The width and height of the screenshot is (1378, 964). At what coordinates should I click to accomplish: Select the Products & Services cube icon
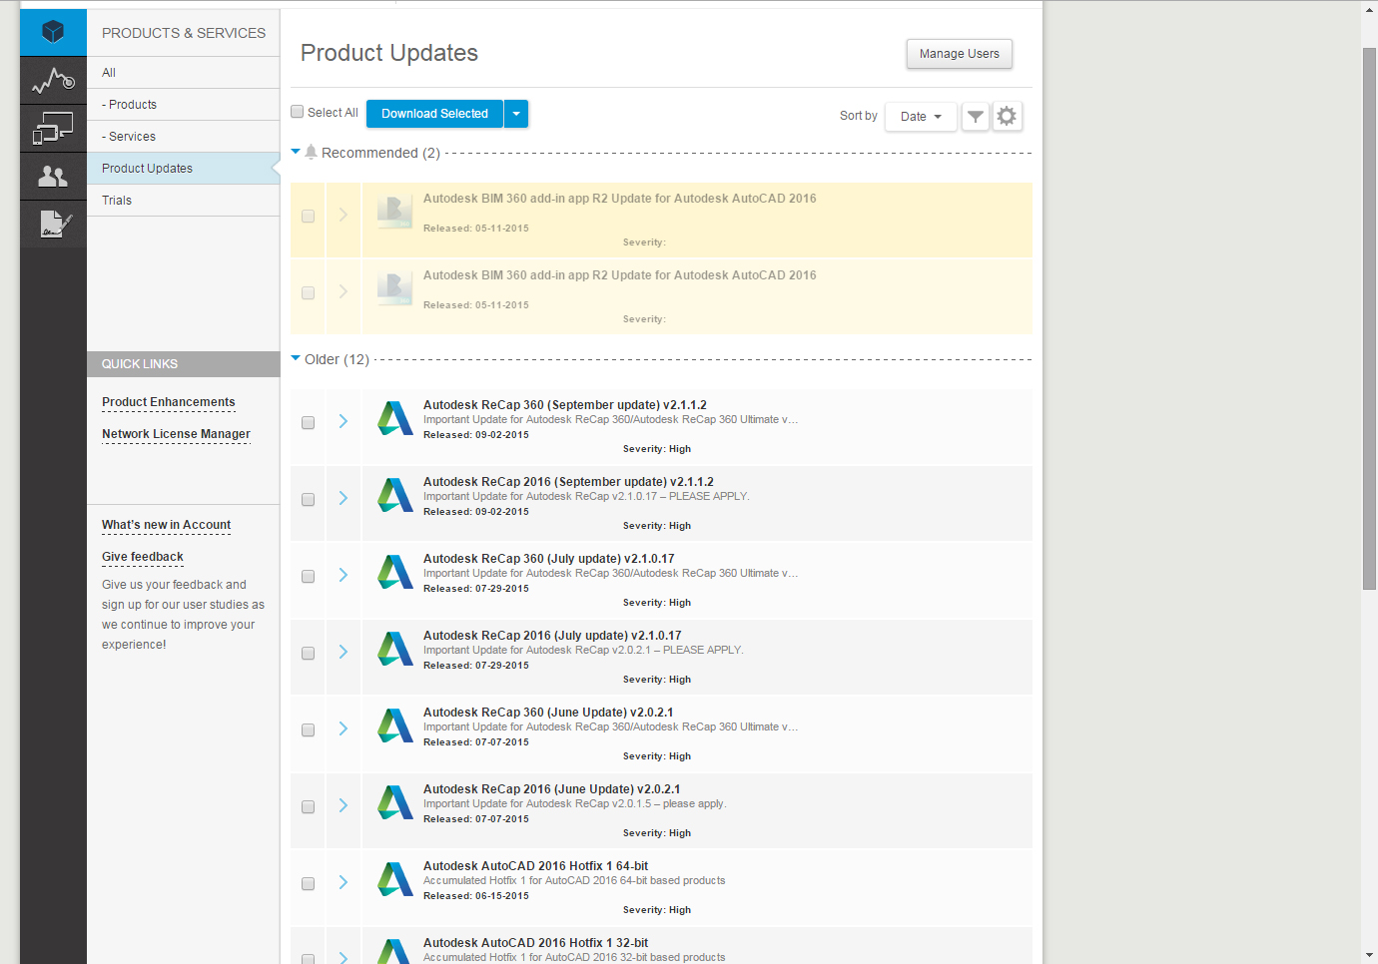(x=52, y=31)
